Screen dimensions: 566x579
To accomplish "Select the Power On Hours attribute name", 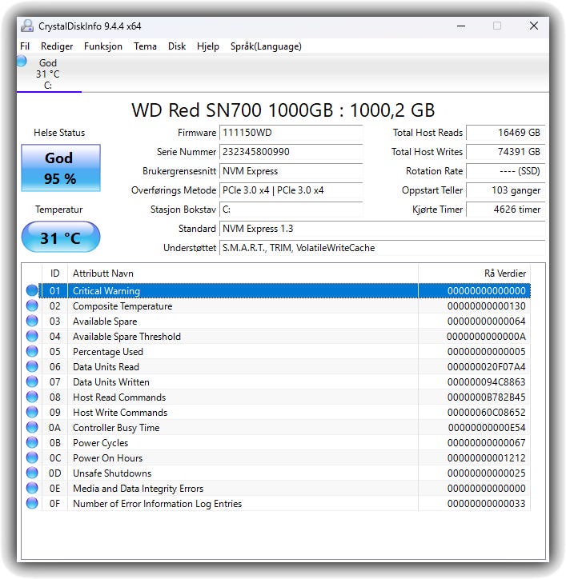I will 107,458.
